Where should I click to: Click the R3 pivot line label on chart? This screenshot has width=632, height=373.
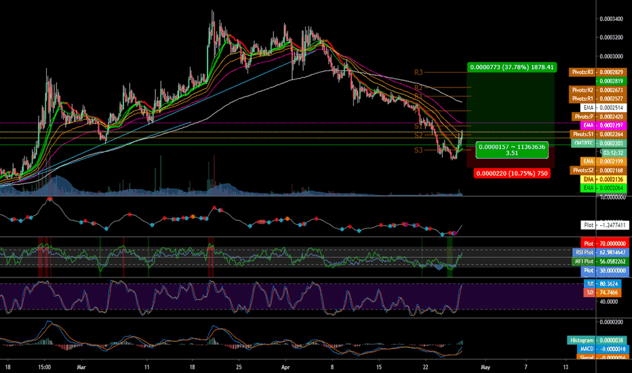(x=418, y=72)
